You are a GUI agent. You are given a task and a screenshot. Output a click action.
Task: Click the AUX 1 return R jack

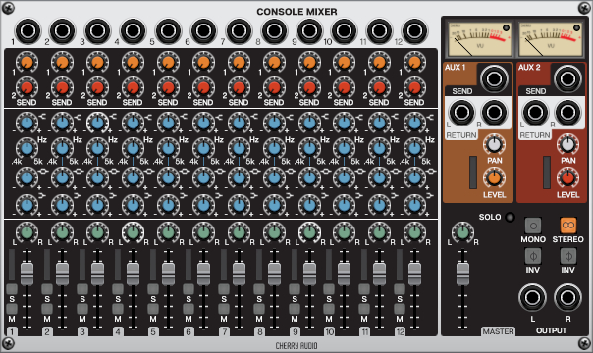pyautogui.click(x=494, y=112)
